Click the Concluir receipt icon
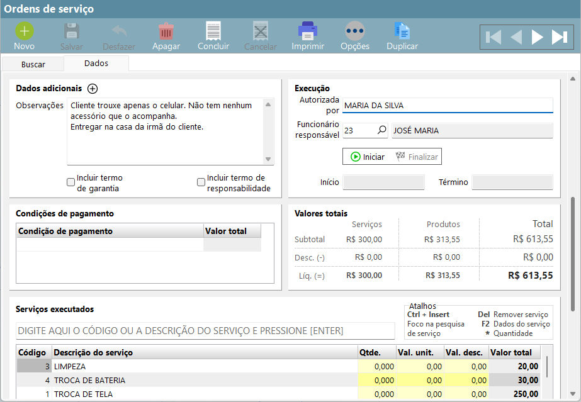 [213, 31]
